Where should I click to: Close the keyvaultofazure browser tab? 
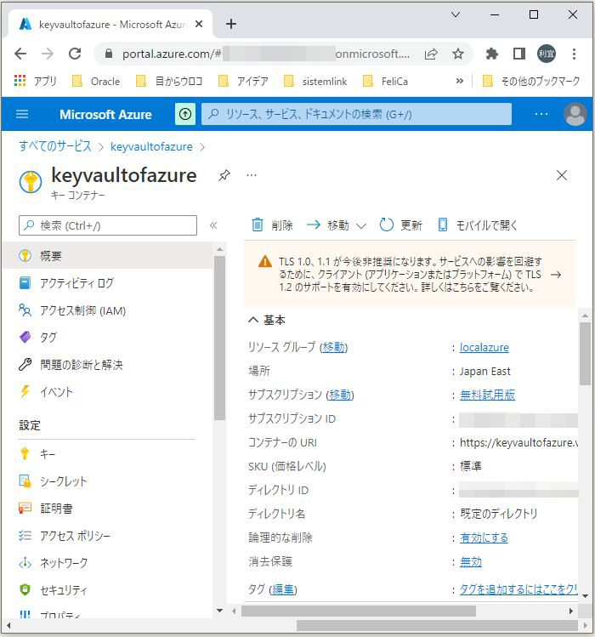click(x=199, y=24)
